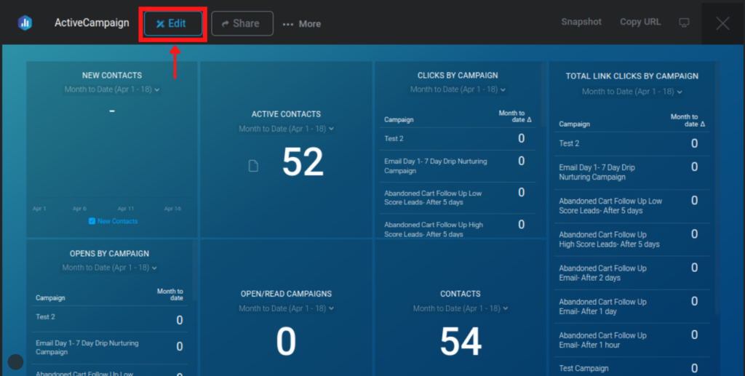Image resolution: width=745 pixels, height=376 pixels.
Task: Select Low Score Leads row in Total Link Clicks
Action: pyautogui.click(x=632, y=206)
